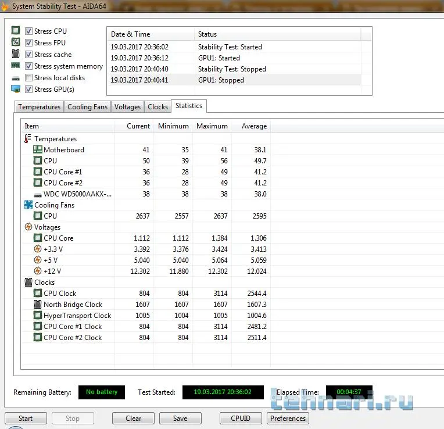
Task: Select the Voltages tab
Action: [x=127, y=107]
